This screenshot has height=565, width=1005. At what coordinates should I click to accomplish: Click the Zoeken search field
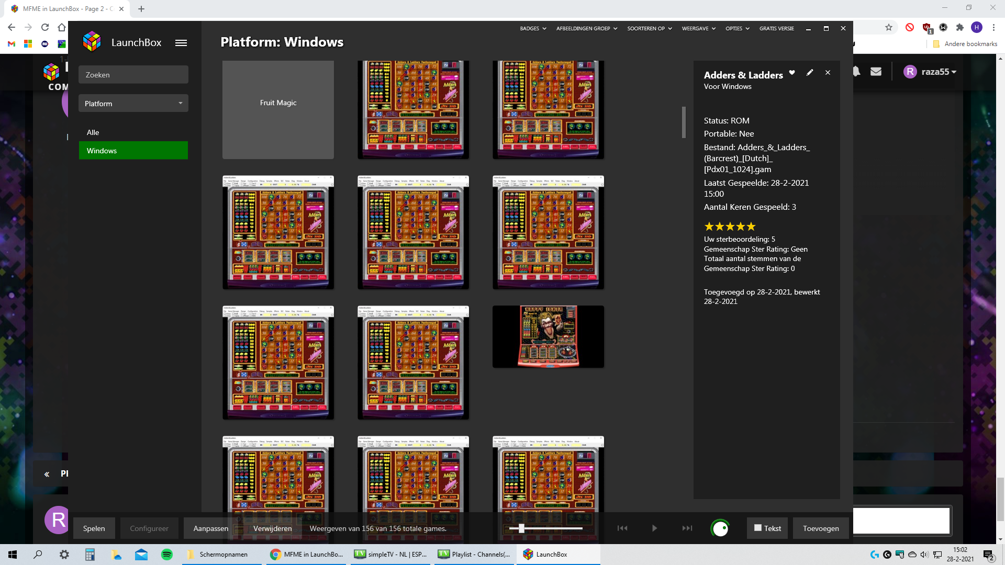coord(133,75)
